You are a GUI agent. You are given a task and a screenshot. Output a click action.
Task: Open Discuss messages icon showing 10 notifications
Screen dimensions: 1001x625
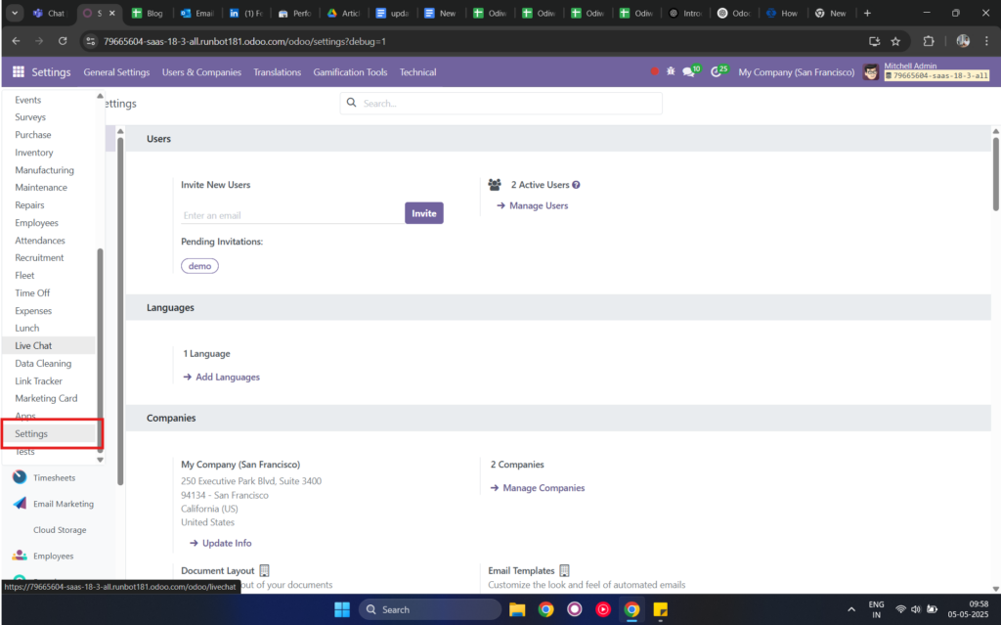coord(686,71)
